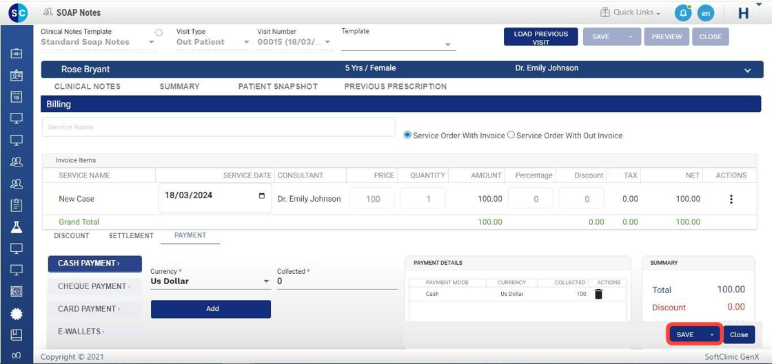Screen dimensions: 772x364
Task: Click the 'en' language icon
Action: tap(706, 13)
